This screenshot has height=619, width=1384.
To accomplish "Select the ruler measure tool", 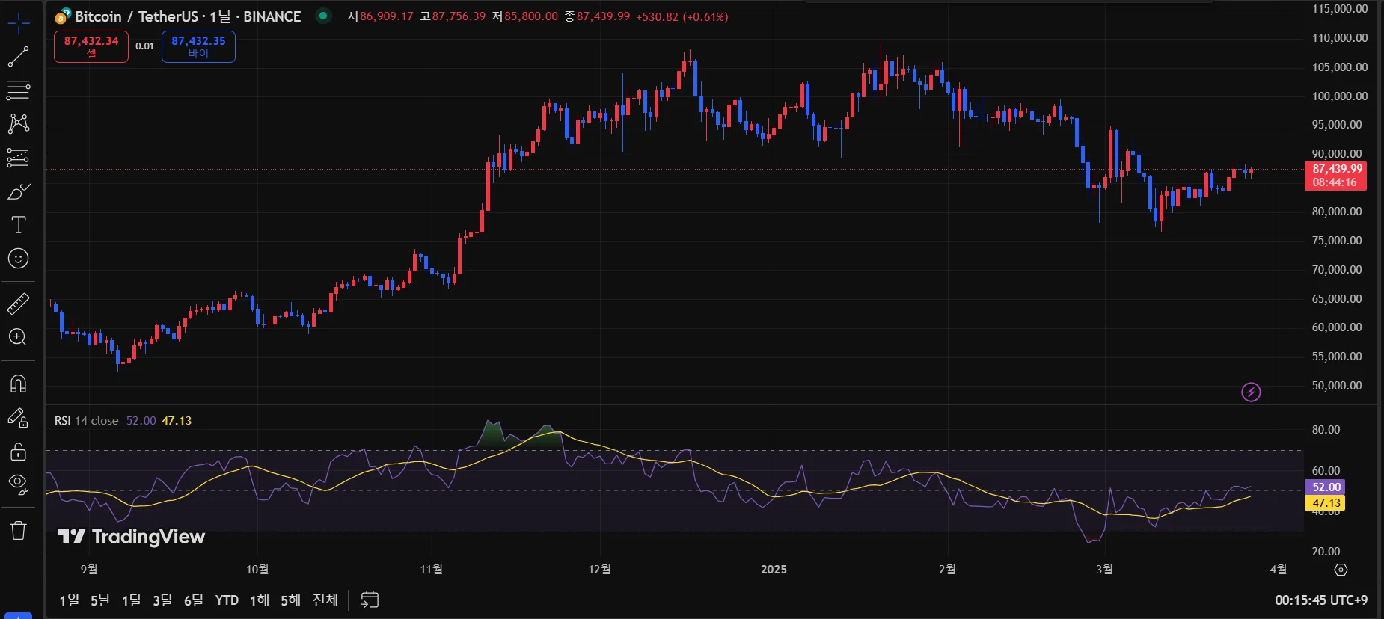I will click(x=18, y=304).
